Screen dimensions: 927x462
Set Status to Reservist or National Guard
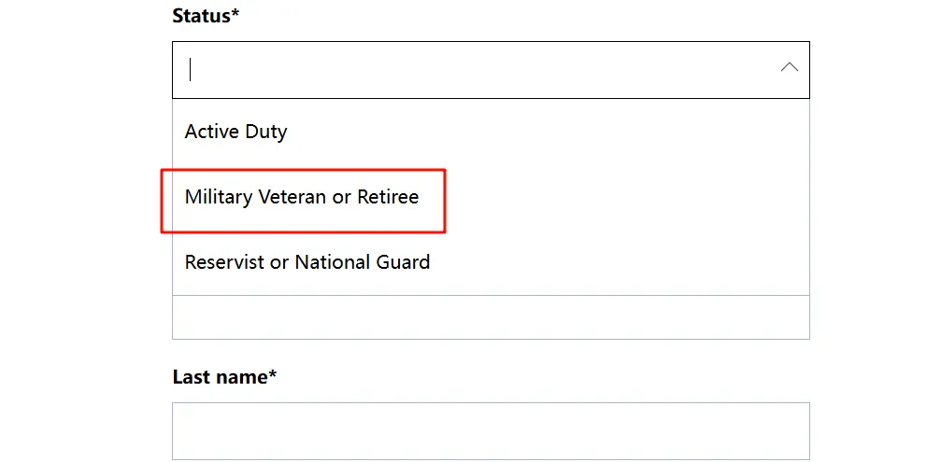(307, 262)
